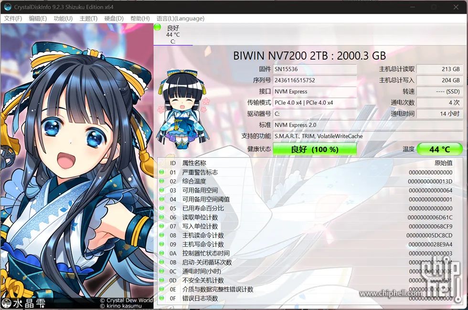Select the 综合温度 attribute name

click(194, 181)
